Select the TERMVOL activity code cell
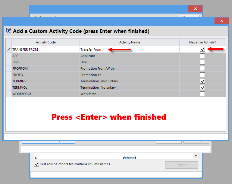This screenshot has height=184, width=232. coord(45,87)
